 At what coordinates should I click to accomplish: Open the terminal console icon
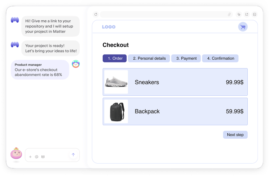tap(255, 14)
